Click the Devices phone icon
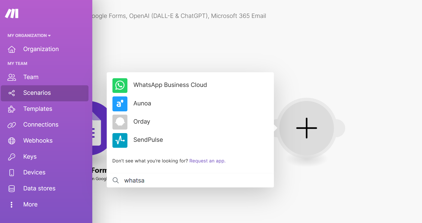This screenshot has height=223, width=422. pos(12,173)
